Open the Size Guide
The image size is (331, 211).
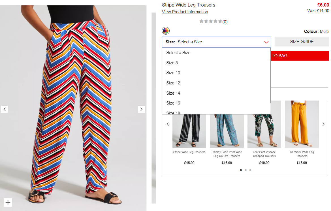click(x=302, y=42)
